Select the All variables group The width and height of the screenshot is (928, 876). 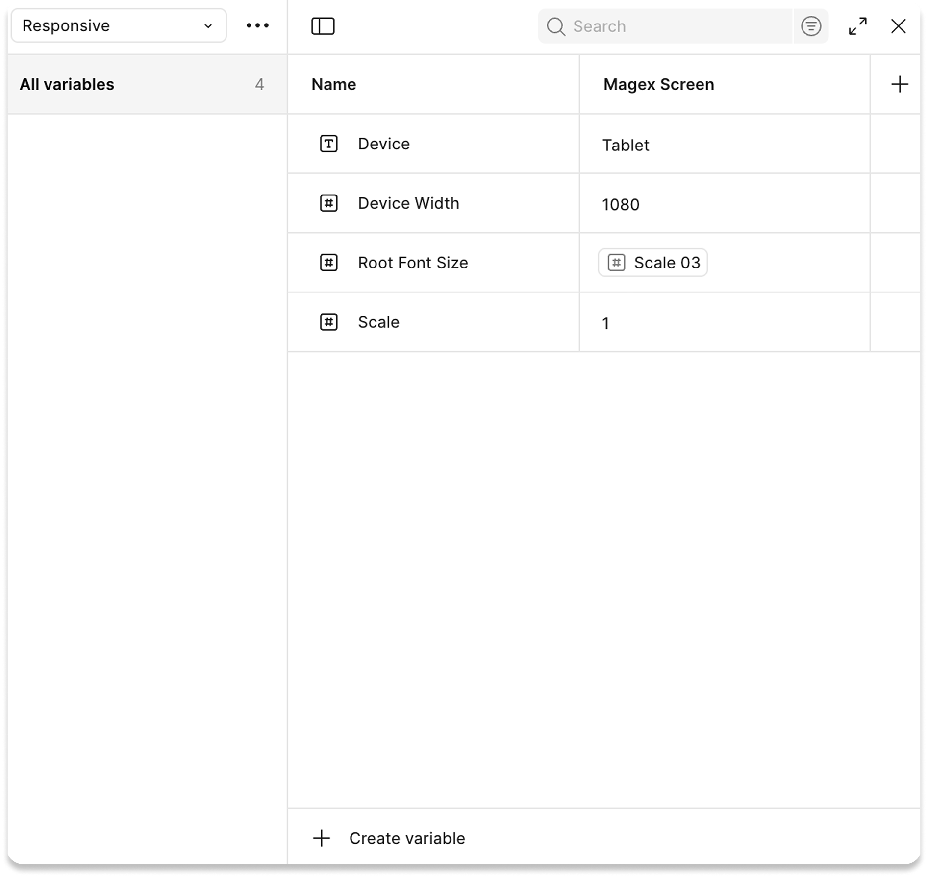147,84
